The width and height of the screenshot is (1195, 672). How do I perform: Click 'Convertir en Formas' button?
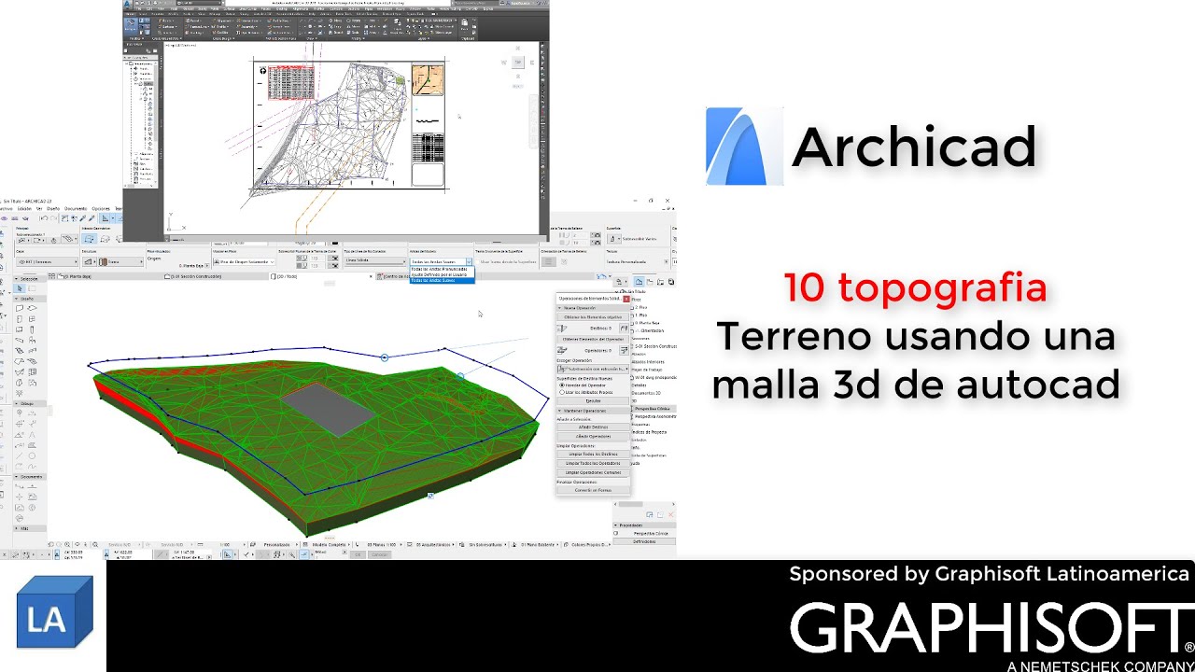pos(594,490)
